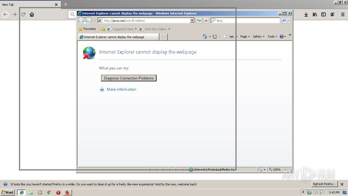This screenshot has height=196, width=348.
Task: Open Windows Explorer folder in the taskbar
Action: coord(31,192)
